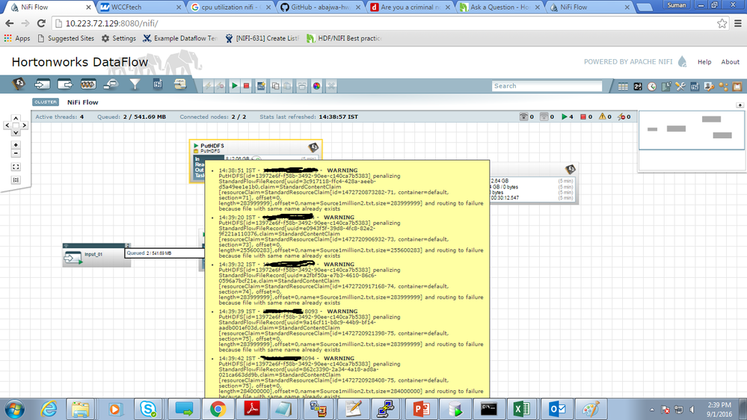Select the Process Group component icon
747x420 pixels.
point(88,84)
